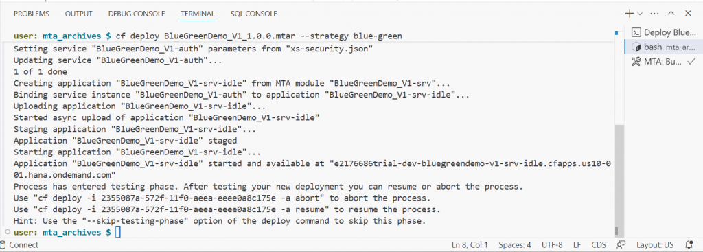Switch to the PROBLEMS tab
The image size is (703, 252).
[x=32, y=14]
